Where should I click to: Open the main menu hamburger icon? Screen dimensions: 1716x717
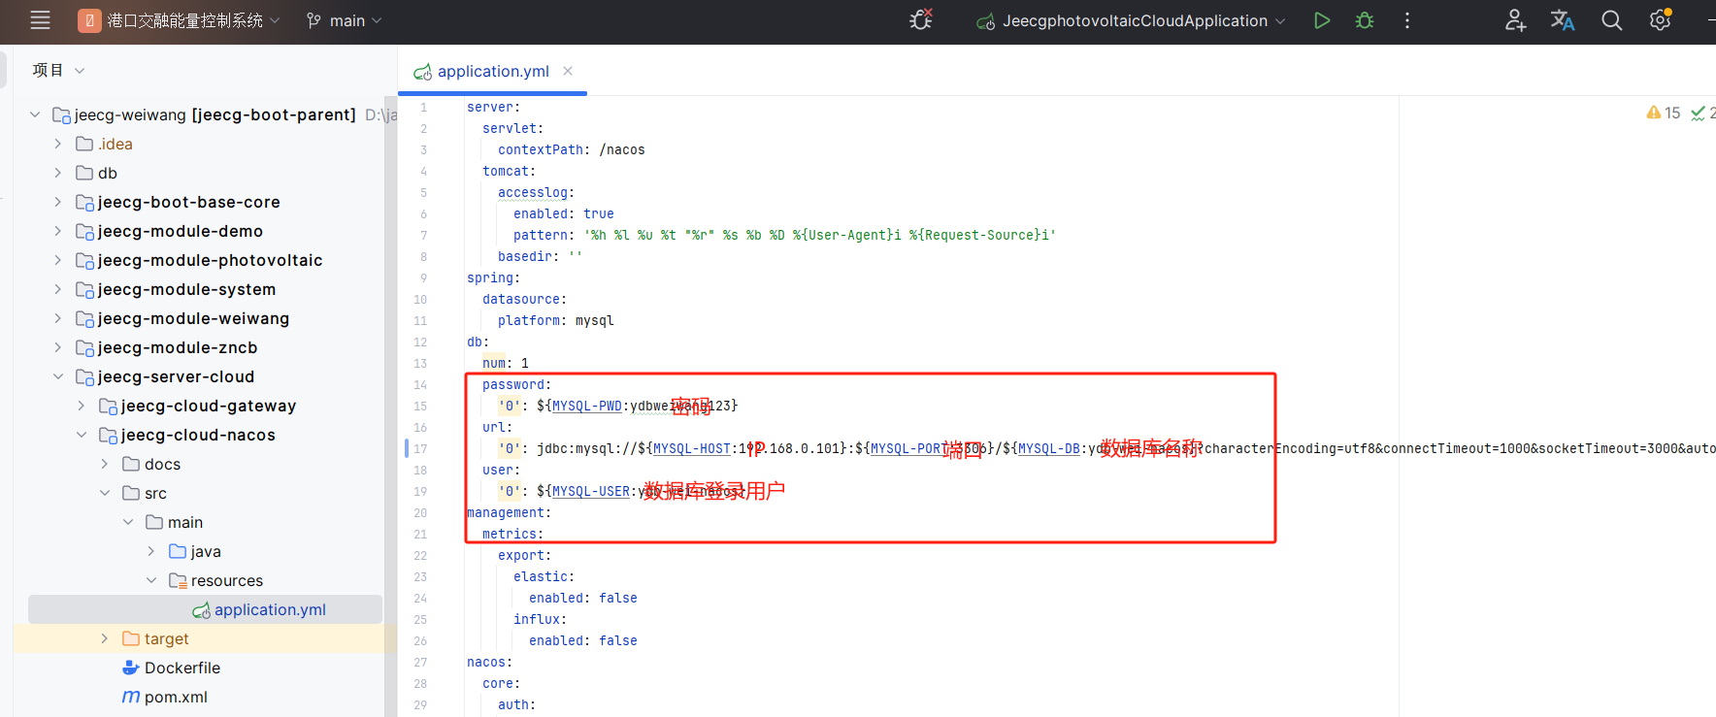(40, 20)
